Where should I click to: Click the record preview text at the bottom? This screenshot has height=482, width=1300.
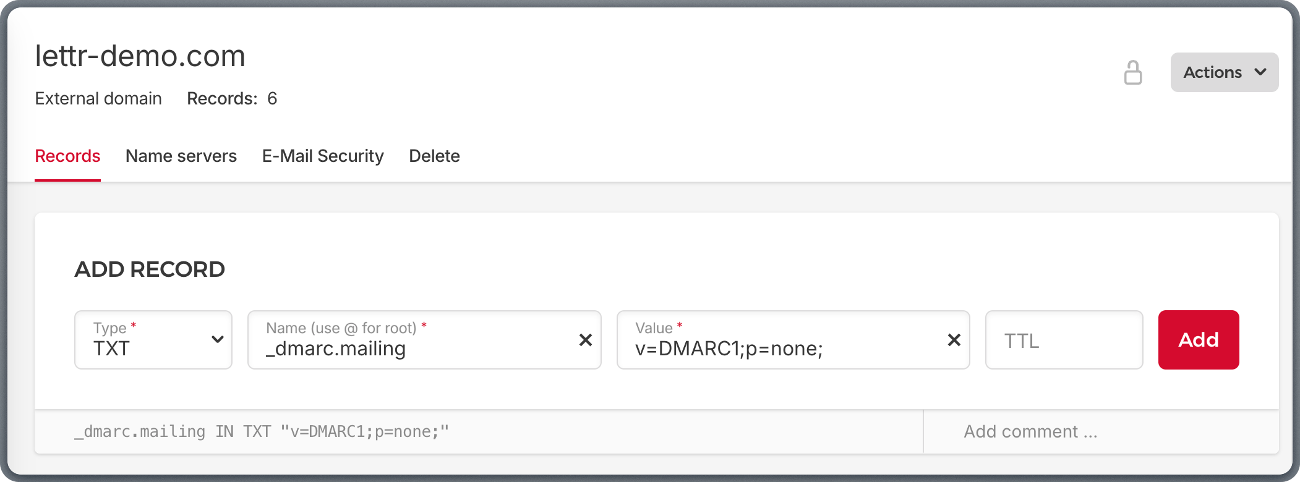click(262, 431)
